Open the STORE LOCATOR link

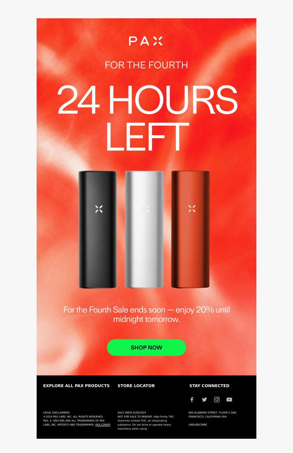[136, 386]
